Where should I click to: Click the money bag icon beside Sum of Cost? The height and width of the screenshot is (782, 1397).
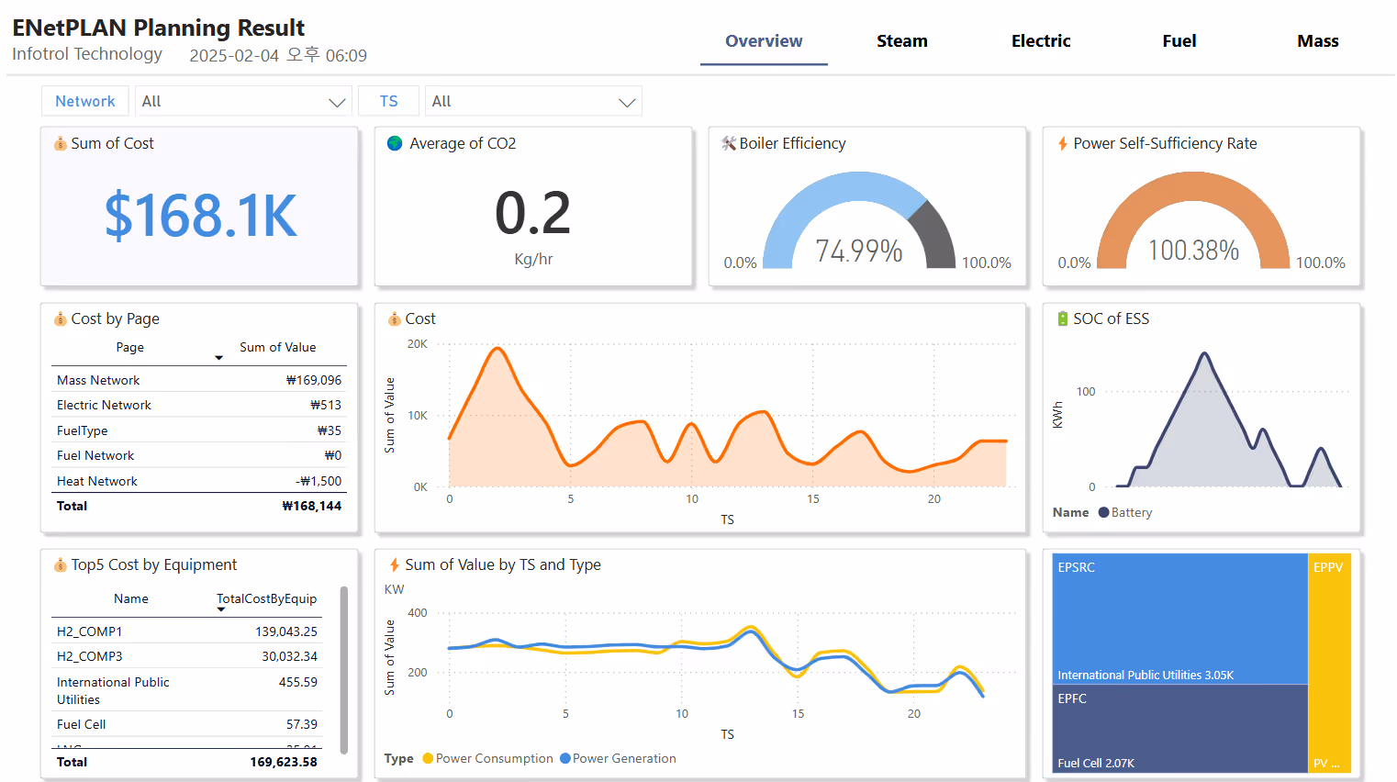coord(61,144)
